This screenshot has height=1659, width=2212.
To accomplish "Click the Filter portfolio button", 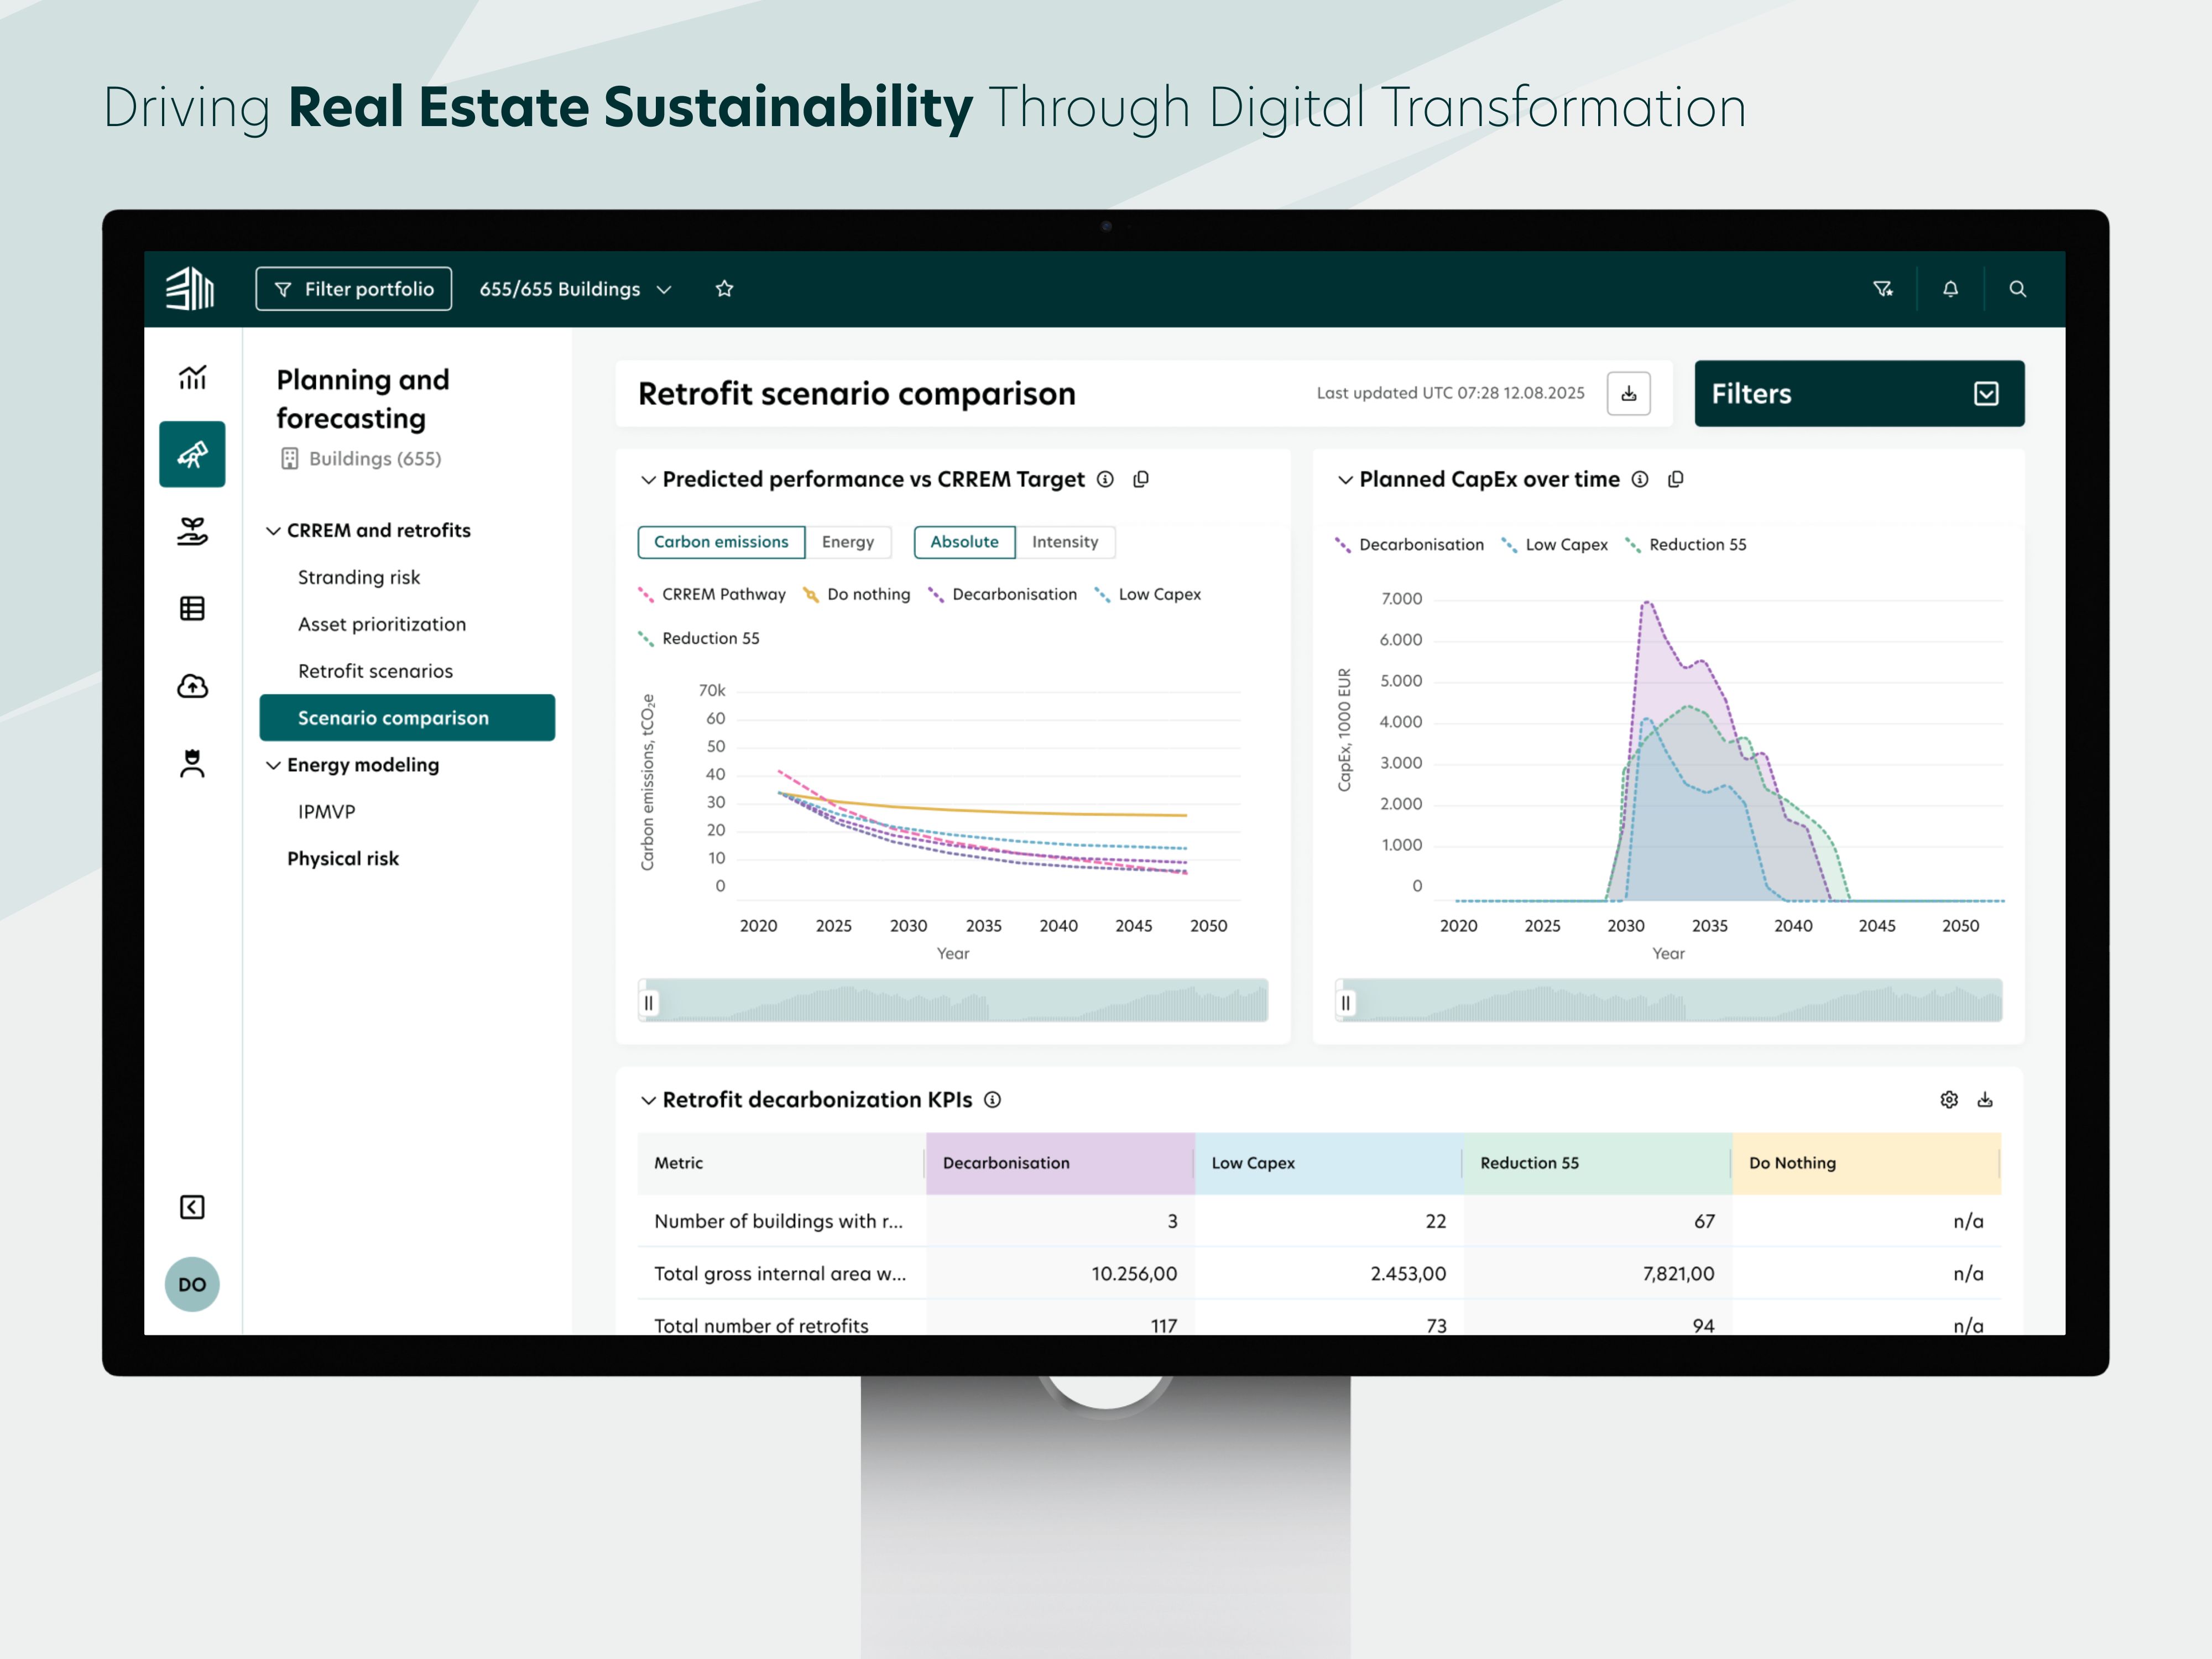I will point(353,289).
